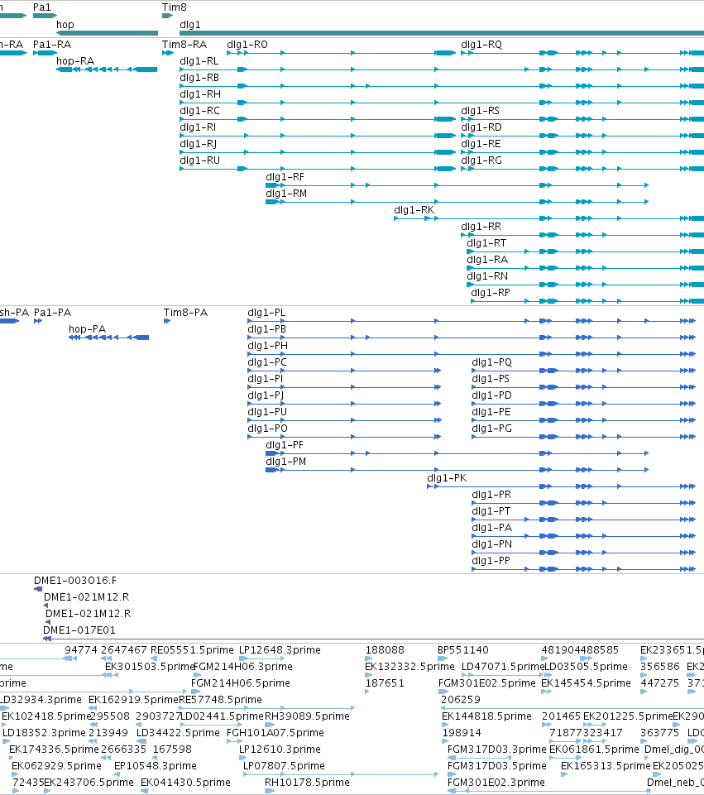Select transcript dlg1-RD
This screenshot has height=795, width=704.
(x=582, y=136)
